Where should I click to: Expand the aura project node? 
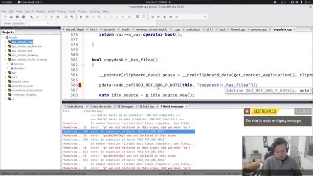[x=5, y=77]
